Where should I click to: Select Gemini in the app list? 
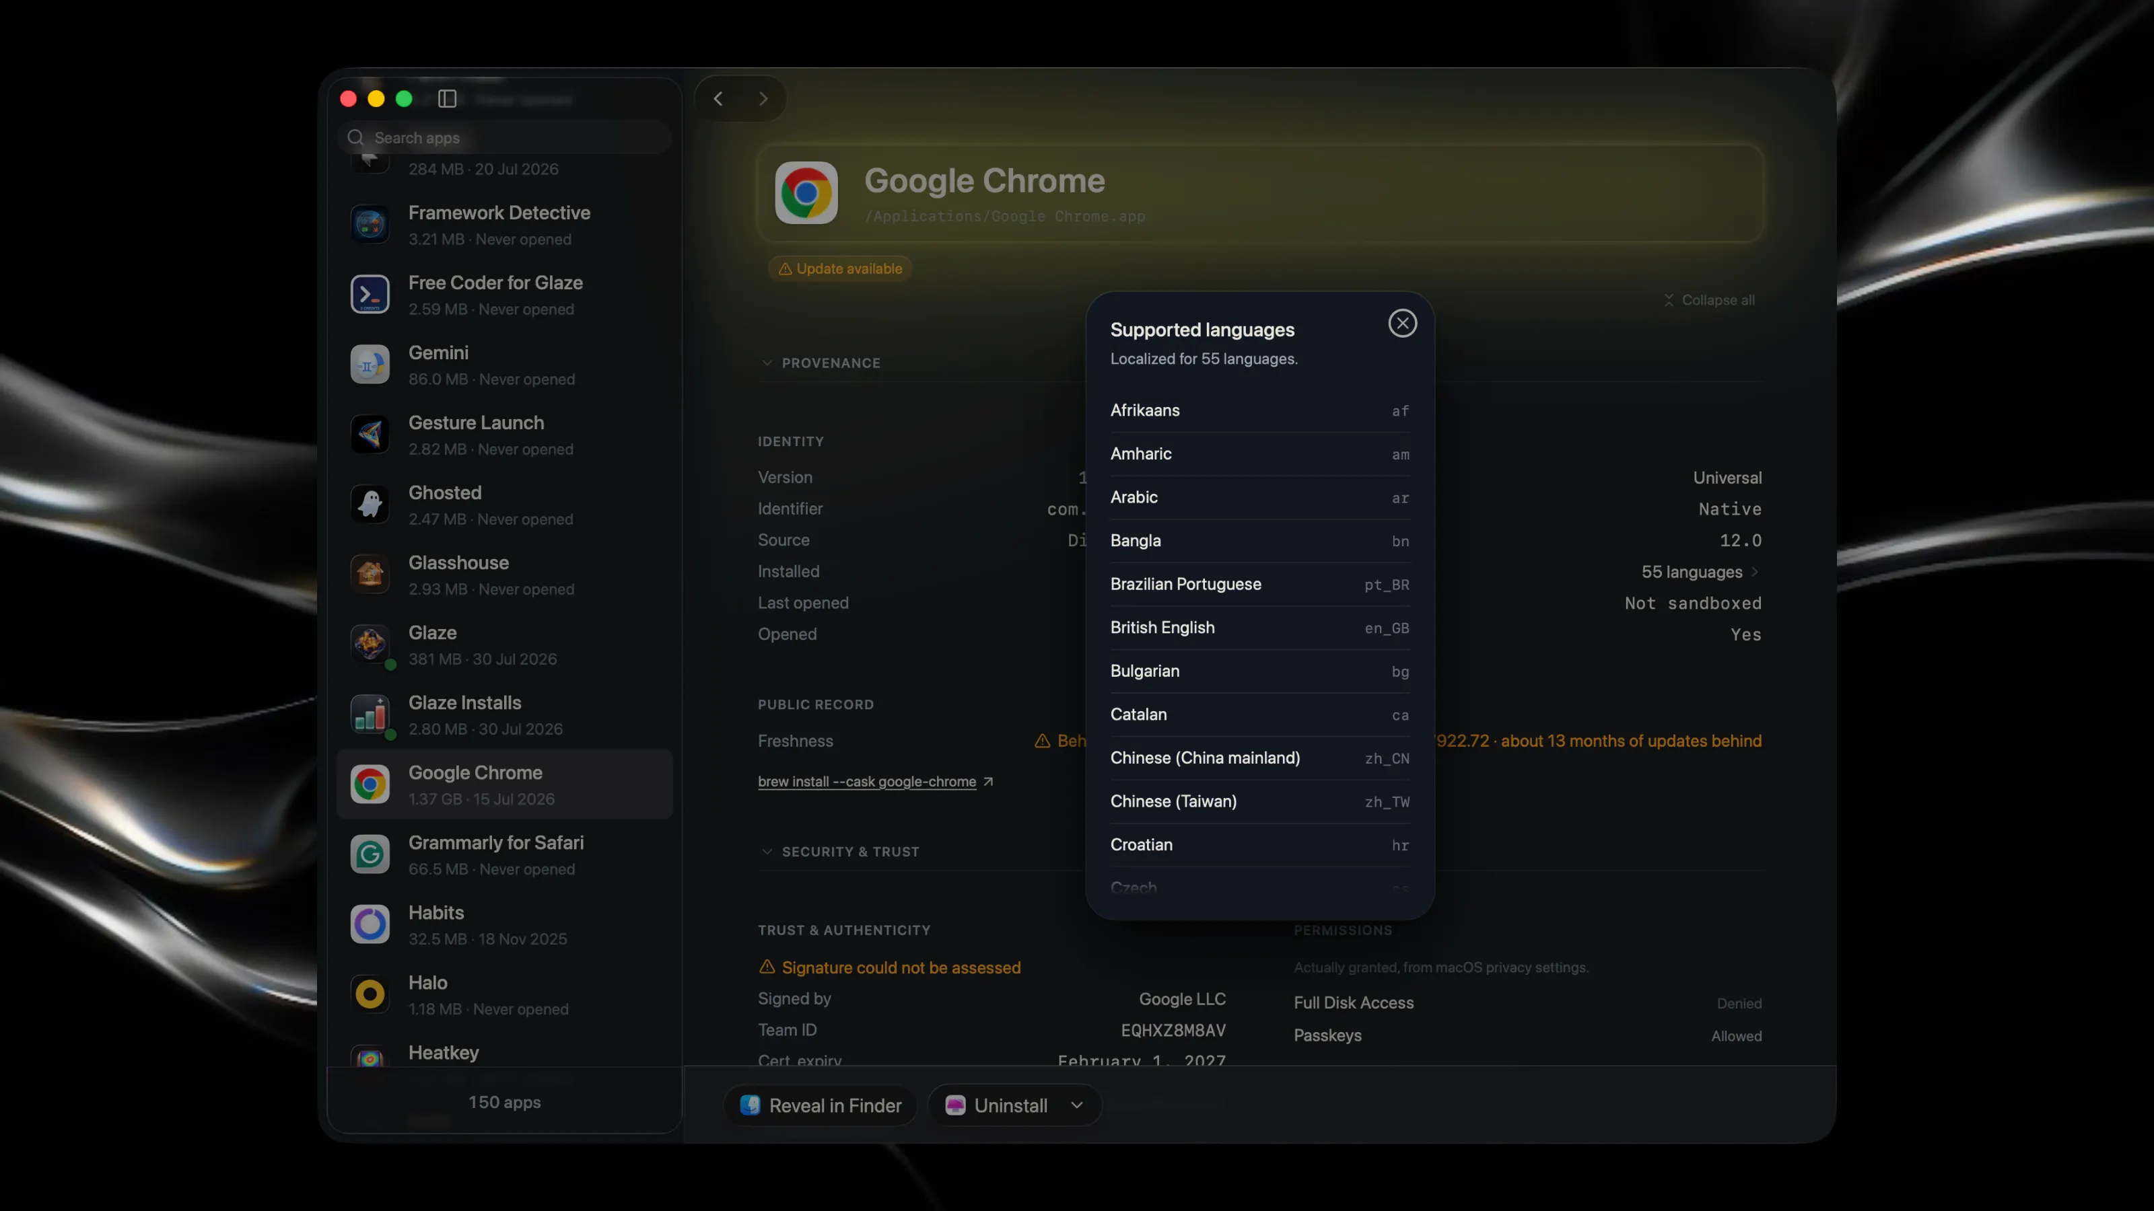point(504,365)
